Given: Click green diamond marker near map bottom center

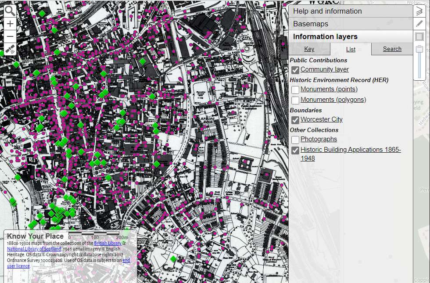Looking at the screenshot, I should [x=173, y=259].
